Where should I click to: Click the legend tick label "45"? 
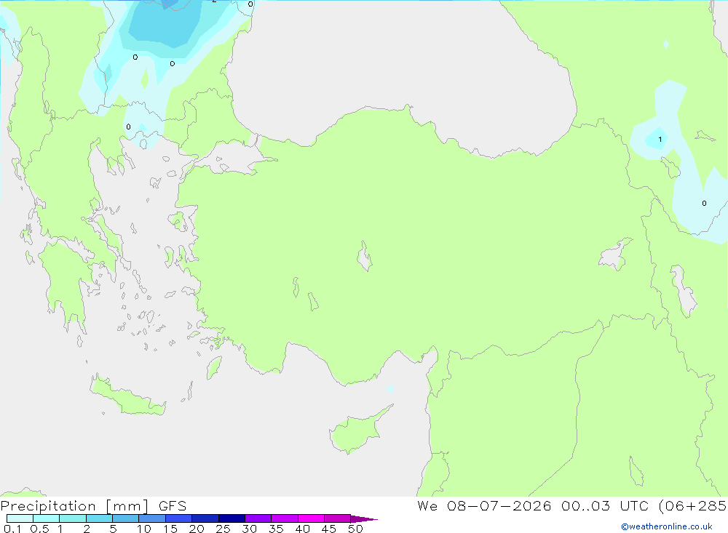pos(329,529)
